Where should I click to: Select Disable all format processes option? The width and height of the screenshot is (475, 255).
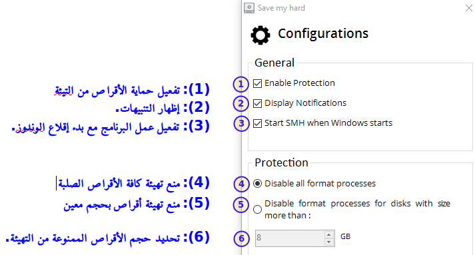(x=258, y=184)
